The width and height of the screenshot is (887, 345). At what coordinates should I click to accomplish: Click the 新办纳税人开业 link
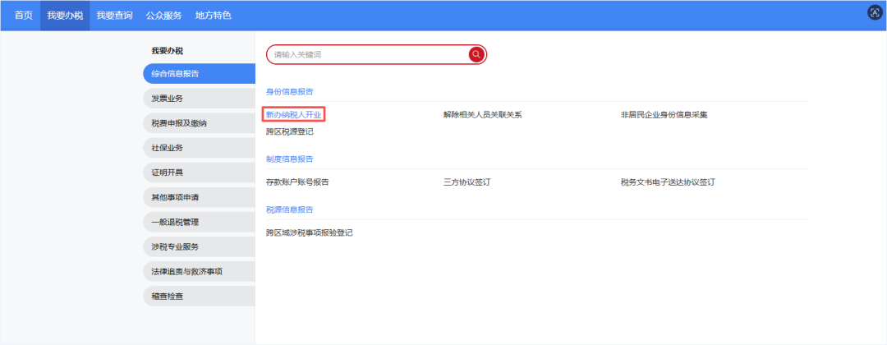[293, 115]
